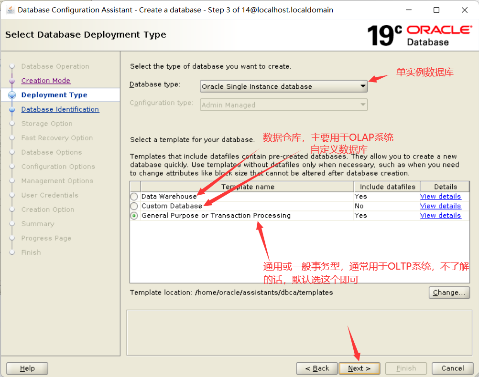
Task: Click the Cancel button
Action: pos(452,368)
